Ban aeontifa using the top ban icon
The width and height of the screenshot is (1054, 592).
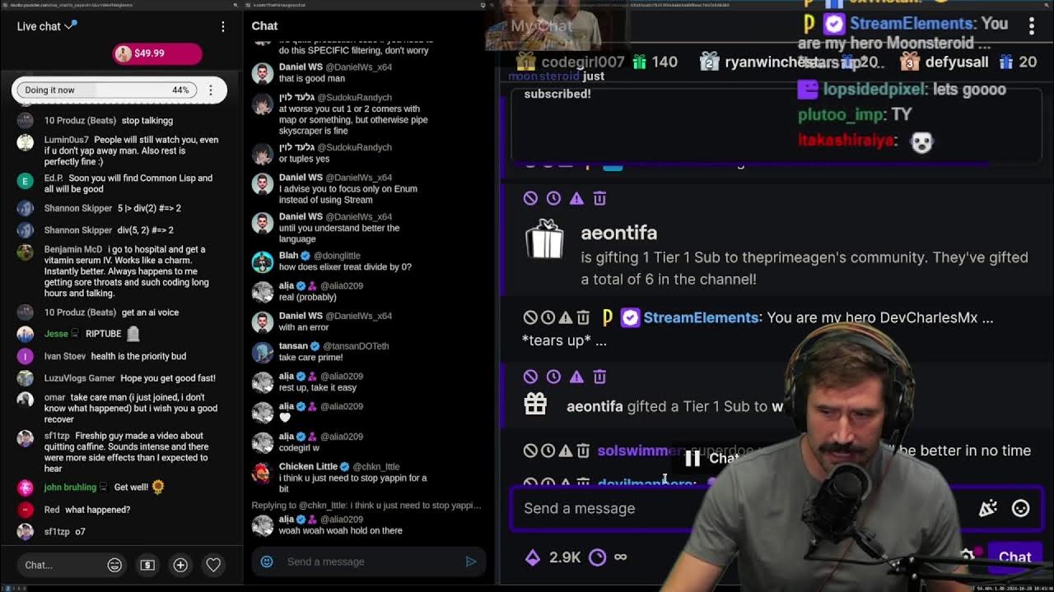tap(530, 198)
